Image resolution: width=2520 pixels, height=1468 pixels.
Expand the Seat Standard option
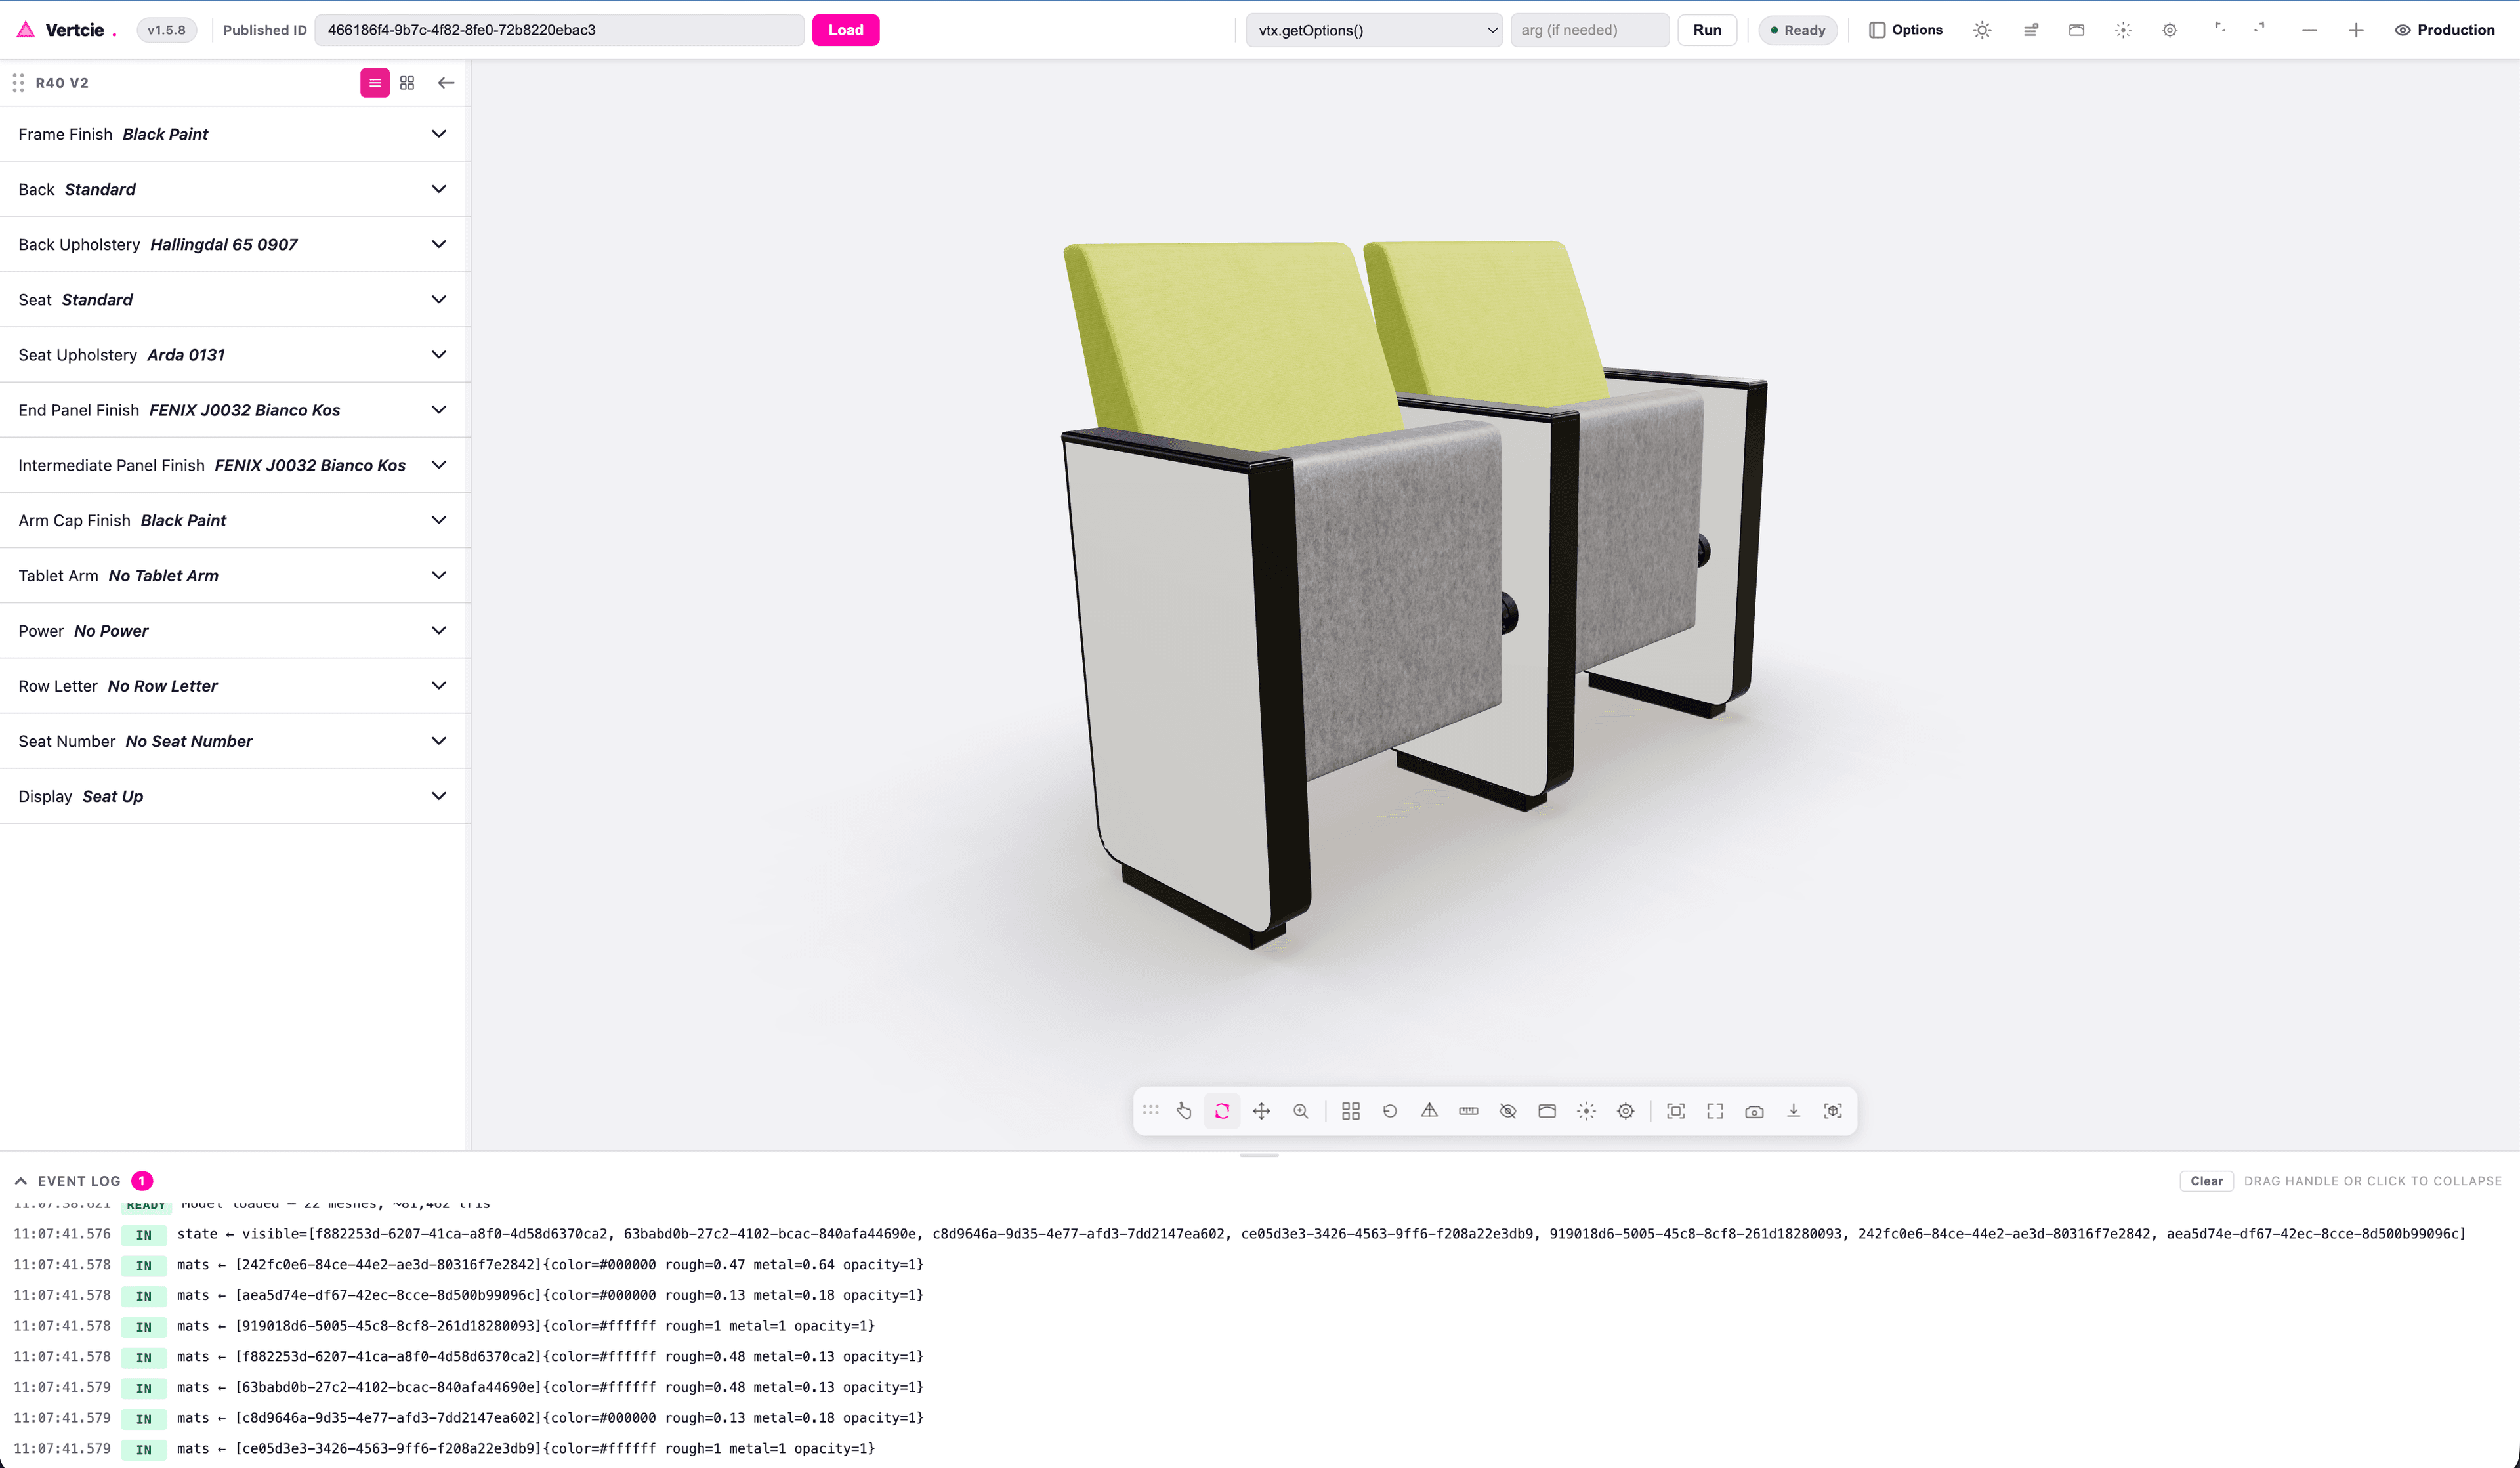235,299
